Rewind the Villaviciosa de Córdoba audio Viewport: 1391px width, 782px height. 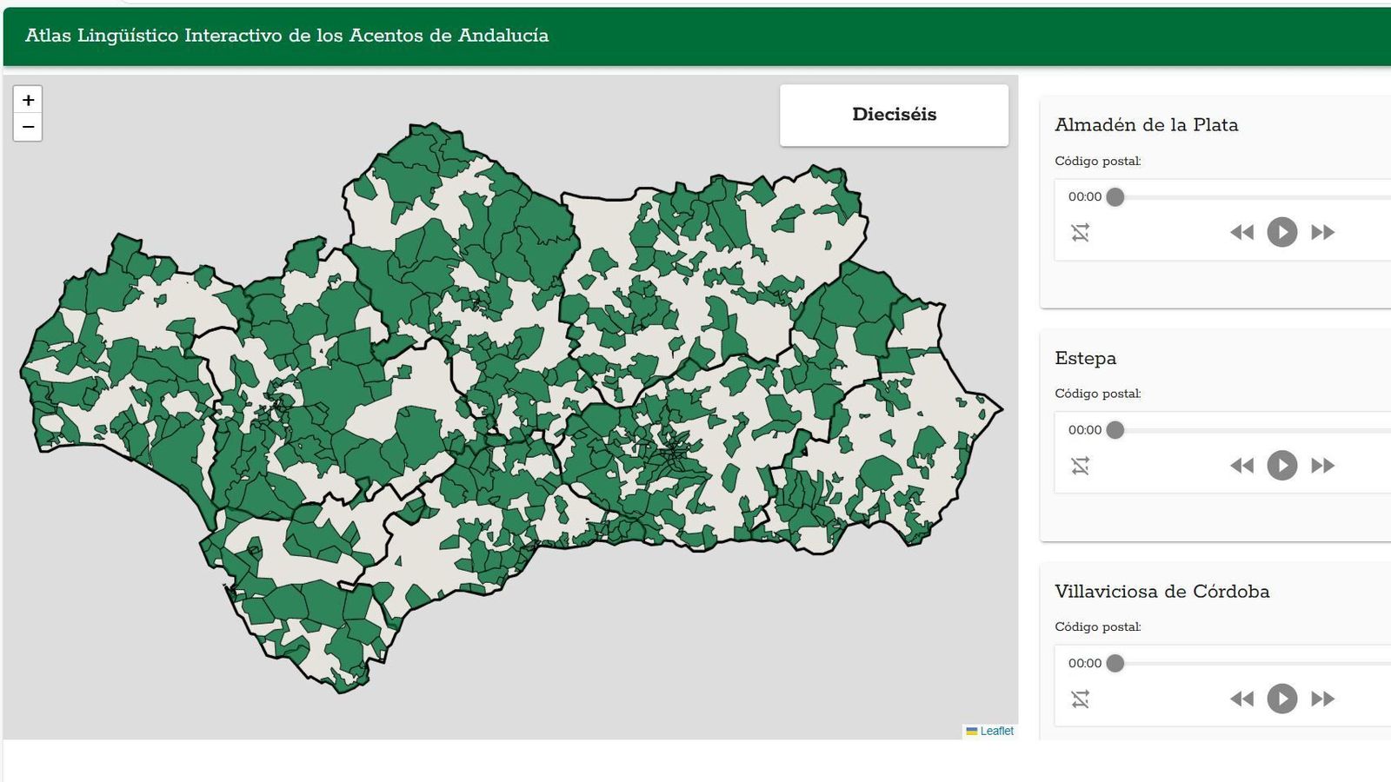pyautogui.click(x=1241, y=698)
